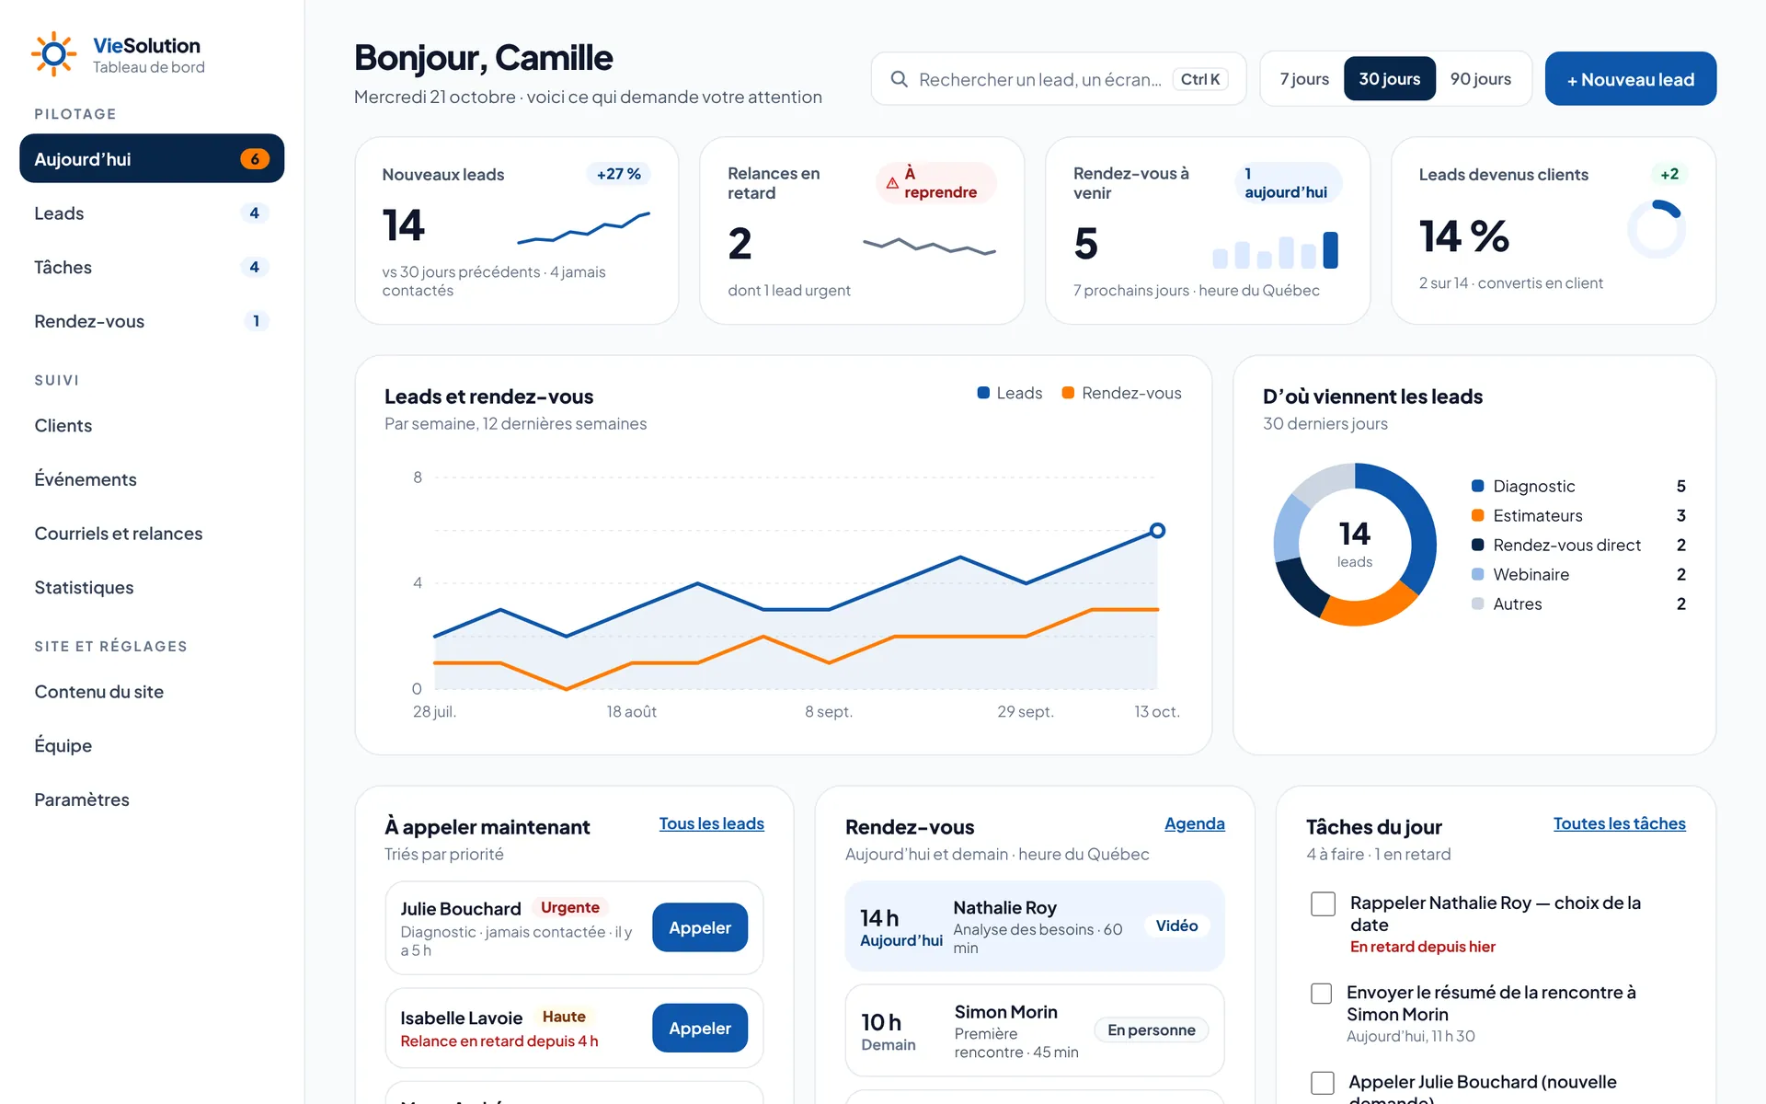Open Événements in the sidebar
Image resolution: width=1766 pixels, height=1104 pixels.
(152, 479)
